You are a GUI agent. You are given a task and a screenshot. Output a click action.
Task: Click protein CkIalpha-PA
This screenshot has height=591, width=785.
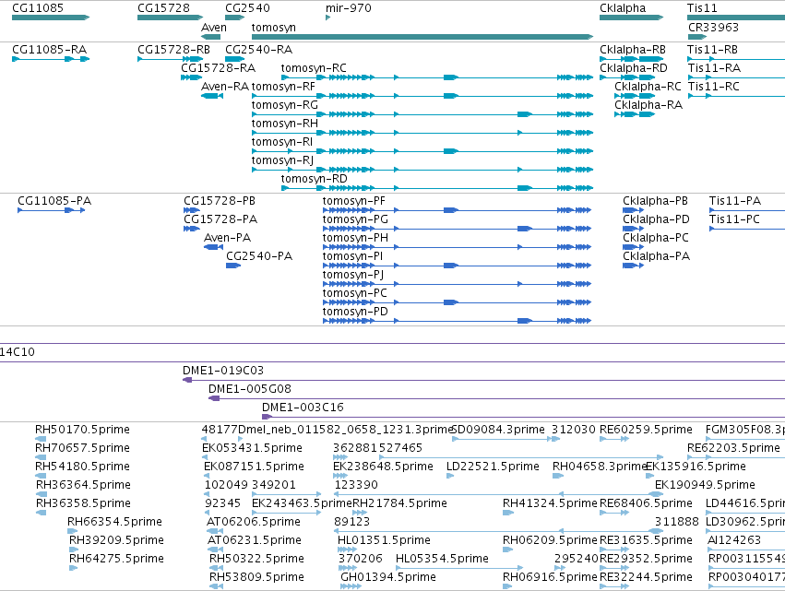[657, 256]
